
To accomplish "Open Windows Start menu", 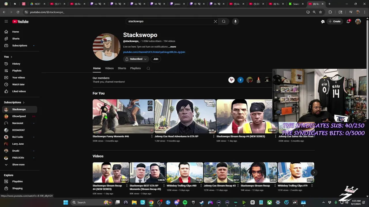I will point(66,202).
